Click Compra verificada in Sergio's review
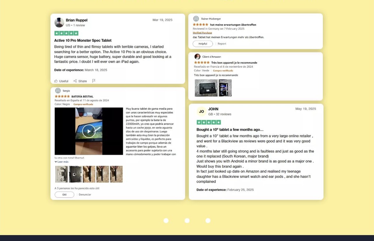The image size is (374, 241). (83, 104)
